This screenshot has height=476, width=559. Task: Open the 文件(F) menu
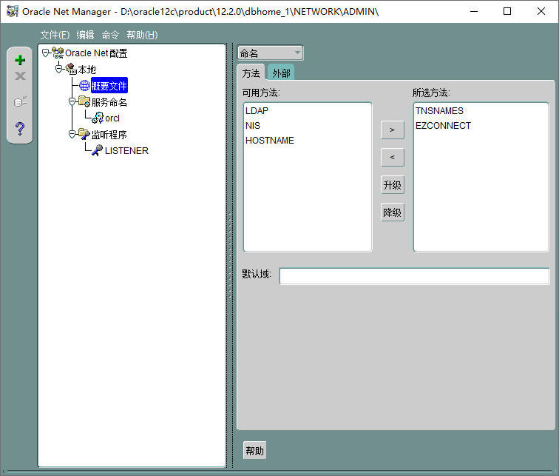pos(55,35)
